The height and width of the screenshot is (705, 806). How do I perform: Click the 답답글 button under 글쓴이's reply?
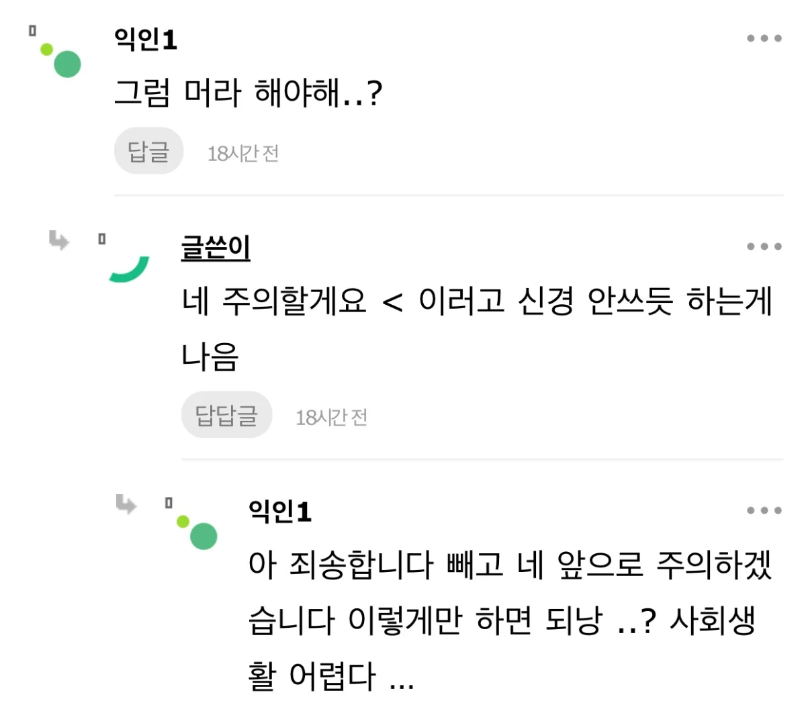click(226, 415)
